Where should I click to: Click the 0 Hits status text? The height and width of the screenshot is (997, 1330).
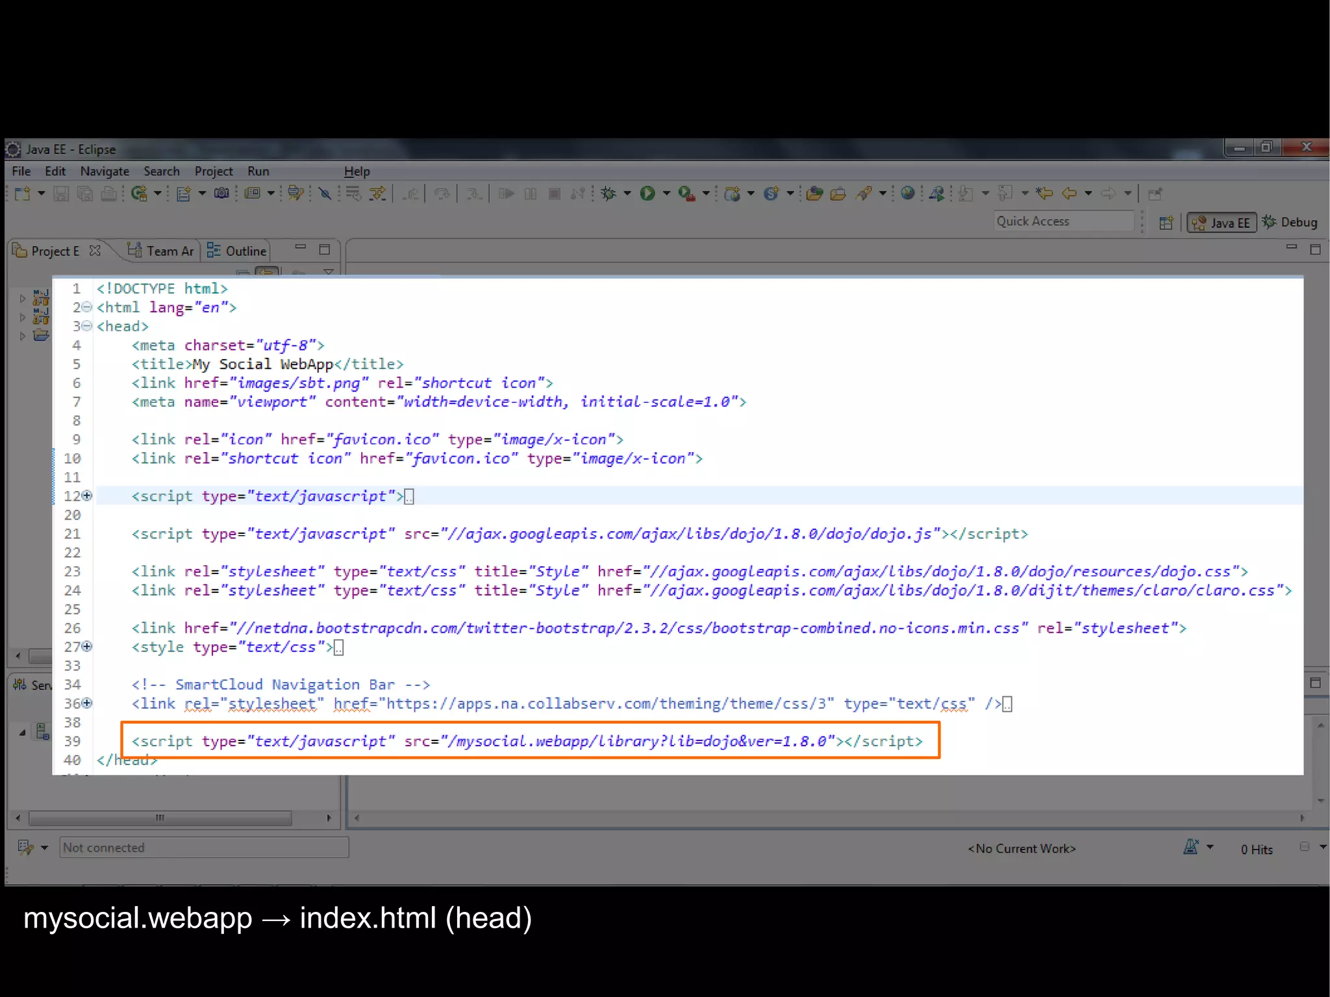(x=1257, y=850)
